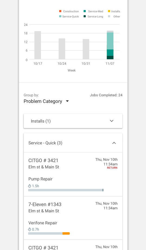
Task: Click the Service-Med legend color swatch
Action: coord(85,11)
